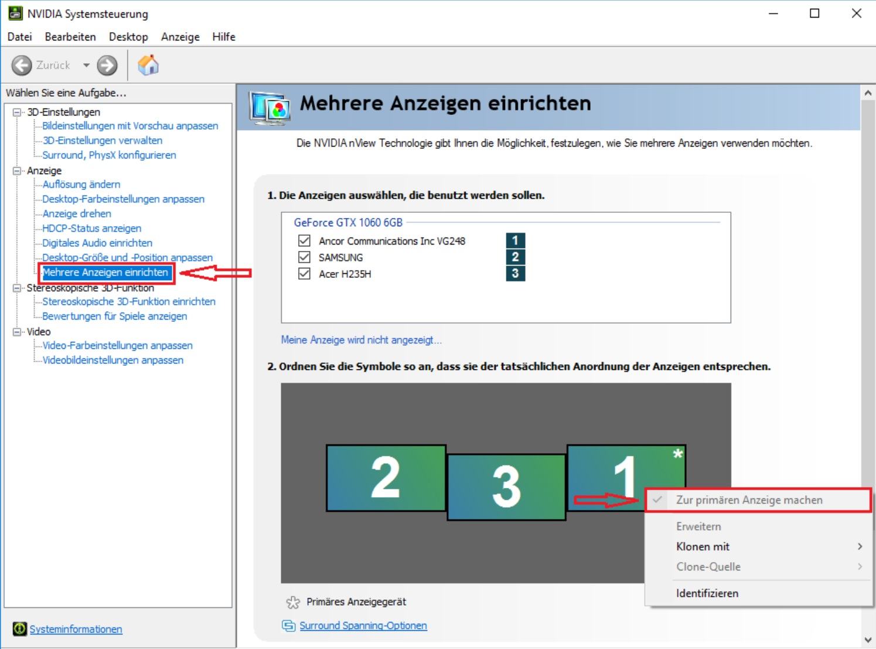Click the multi-display header icon

269,108
